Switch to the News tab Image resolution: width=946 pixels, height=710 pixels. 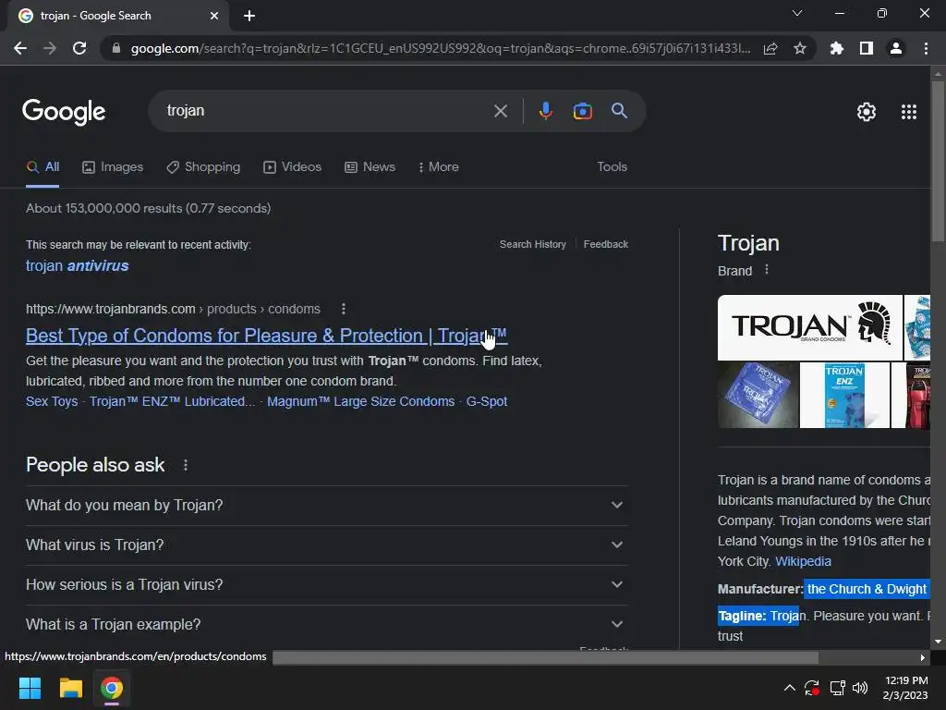[370, 167]
